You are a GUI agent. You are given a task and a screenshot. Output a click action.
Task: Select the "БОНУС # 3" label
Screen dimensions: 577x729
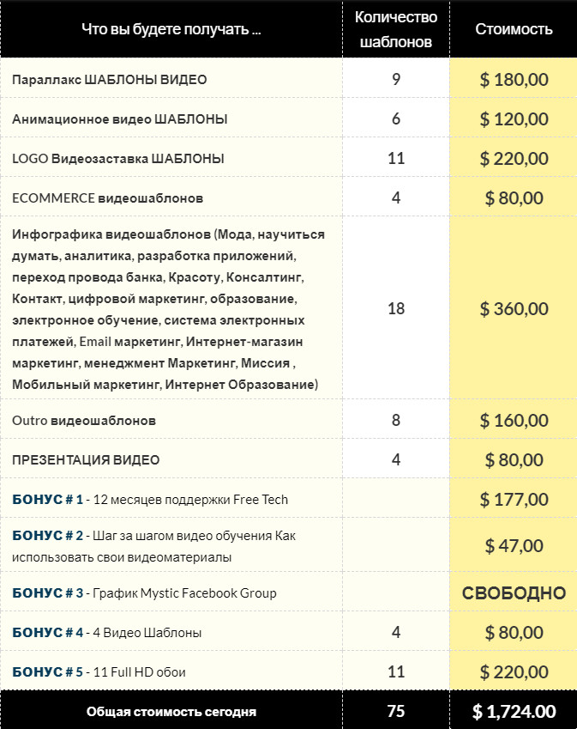coord(48,593)
